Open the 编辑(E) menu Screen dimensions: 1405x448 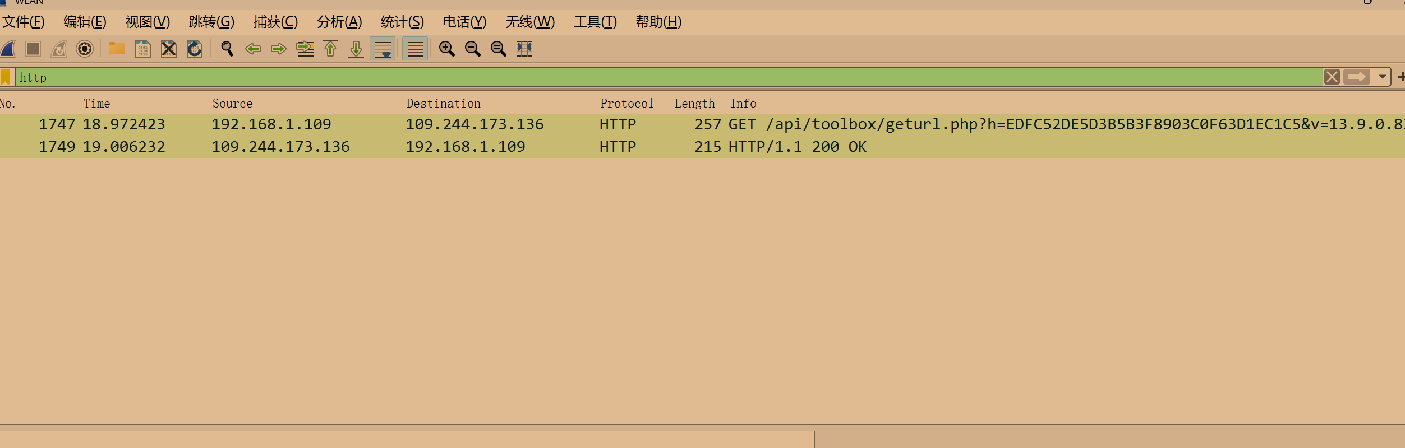(x=85, y=22)
